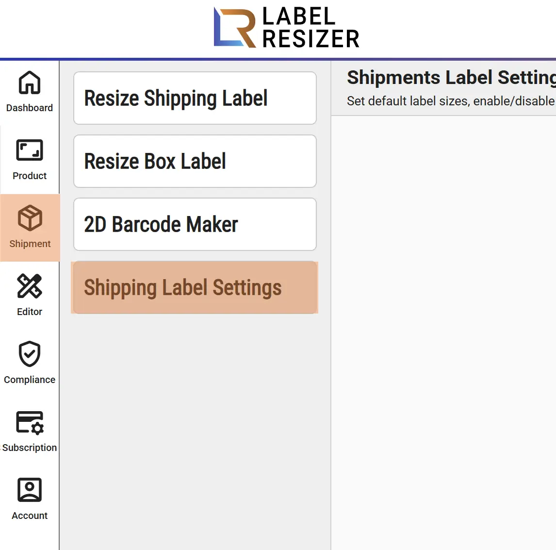Click the Shipments Label Settings heading

pyautogui.click(x=451, y=77)
